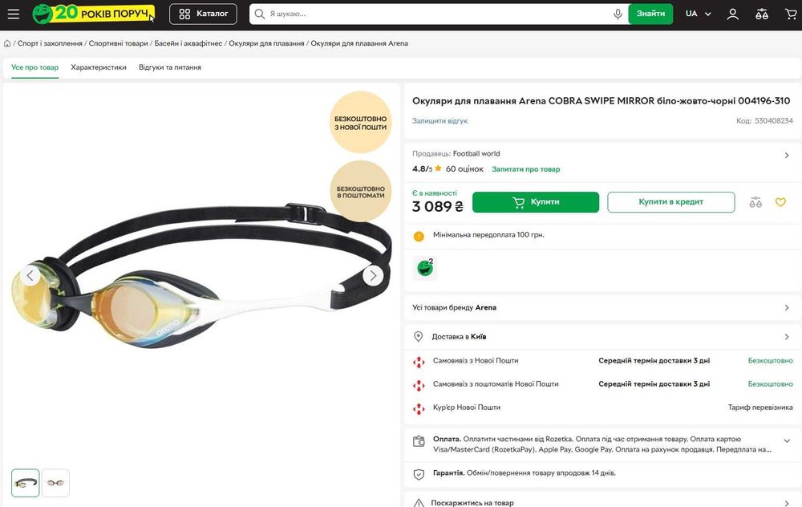Click the Rozetka 20 years logo
The image size is (802, 507).
pyautogui.click(x=93, y=14)
